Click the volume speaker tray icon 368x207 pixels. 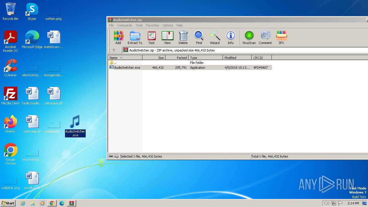coord(327,203)
